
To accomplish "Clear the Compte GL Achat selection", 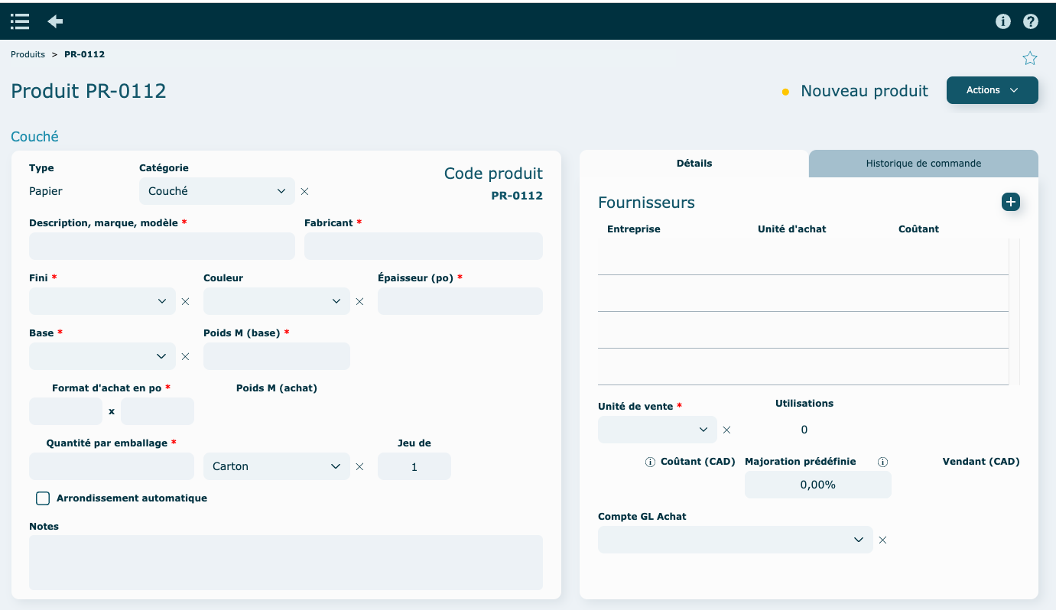I will [882, 540].
